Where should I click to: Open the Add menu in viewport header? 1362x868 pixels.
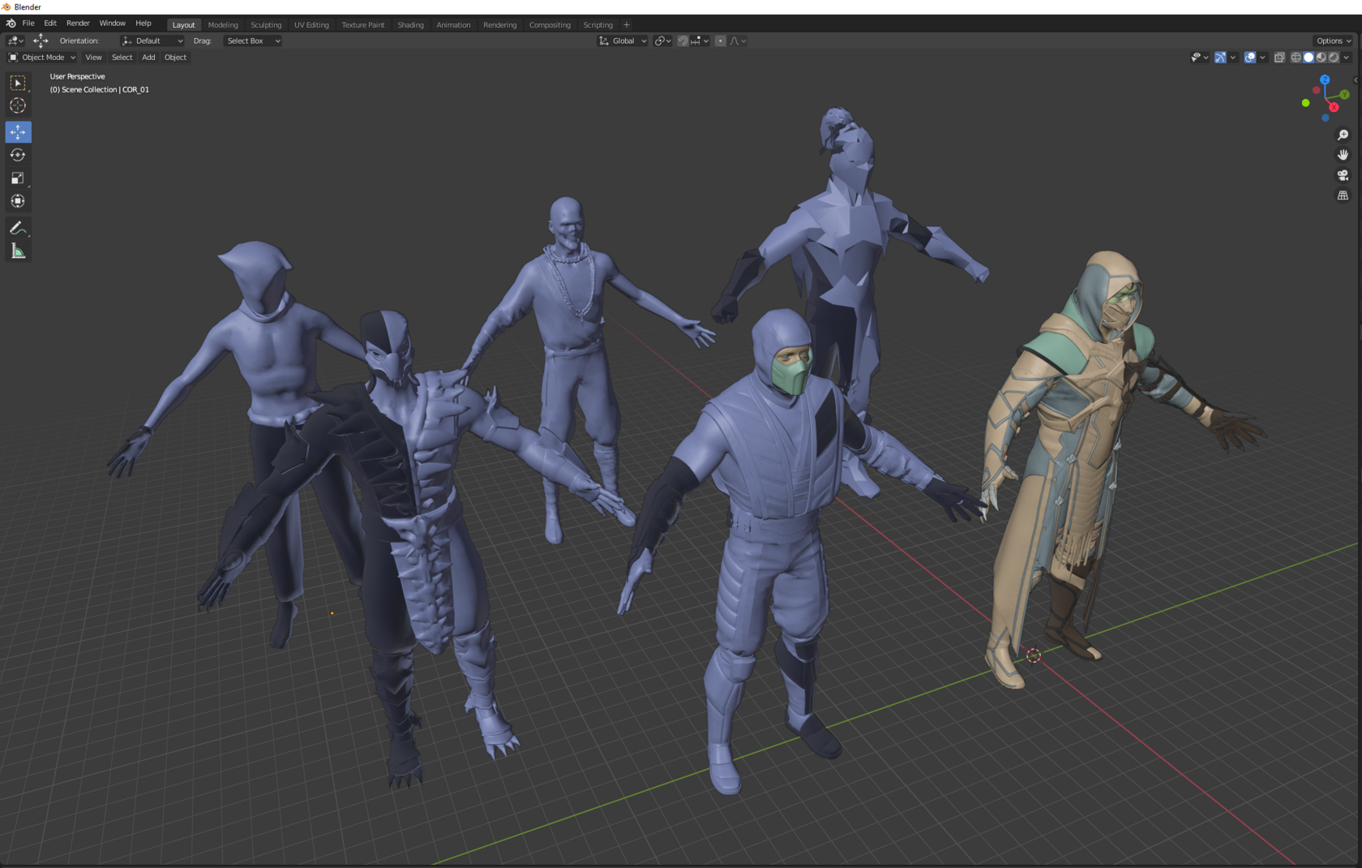pos(148,57)
